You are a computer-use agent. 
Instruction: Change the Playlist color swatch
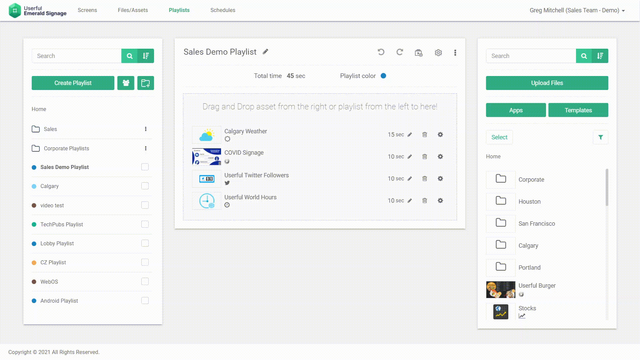point(383,76)
